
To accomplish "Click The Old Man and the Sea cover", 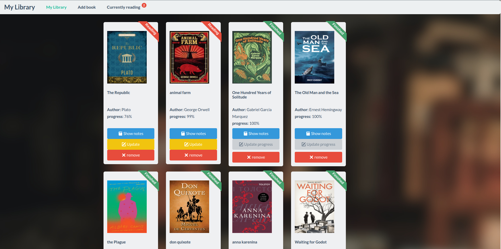I will pos(315,57).
